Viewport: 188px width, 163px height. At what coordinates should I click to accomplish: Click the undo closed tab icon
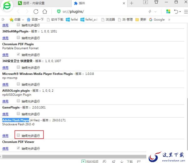176,12
